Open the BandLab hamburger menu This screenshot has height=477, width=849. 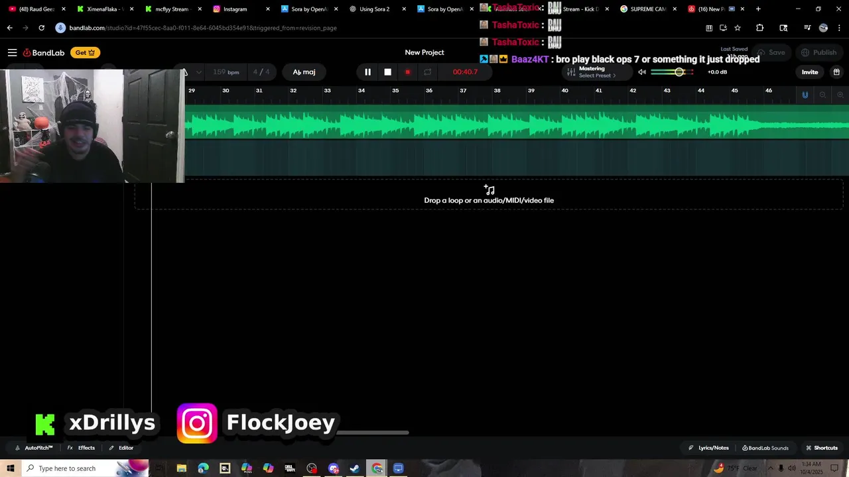pyautogui.click(x=12, y=52)
